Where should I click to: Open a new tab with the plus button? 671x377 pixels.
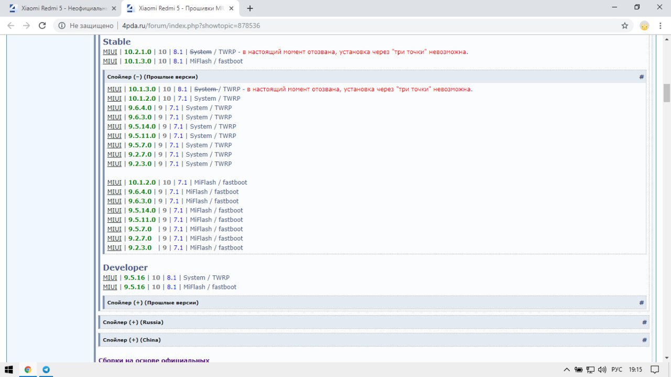click(x=250, y=8)
